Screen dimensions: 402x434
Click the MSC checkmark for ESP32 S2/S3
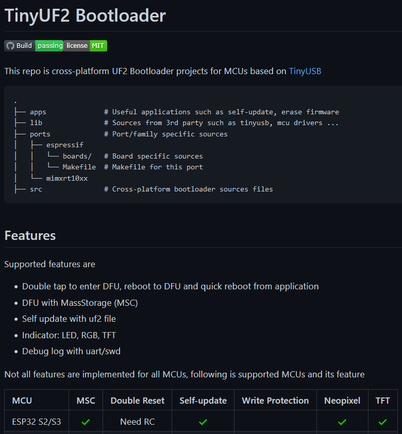pos(86,422)
